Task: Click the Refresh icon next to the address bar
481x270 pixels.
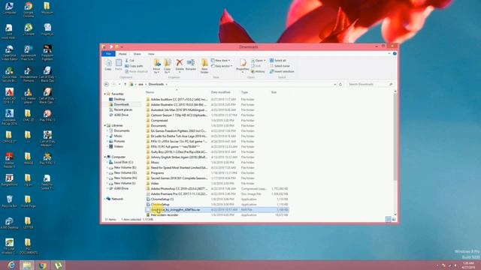Action: (340, 84)
